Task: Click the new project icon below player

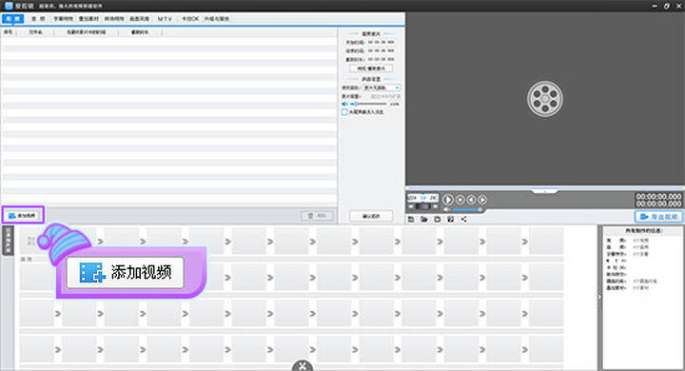Action: click(411, 219)
